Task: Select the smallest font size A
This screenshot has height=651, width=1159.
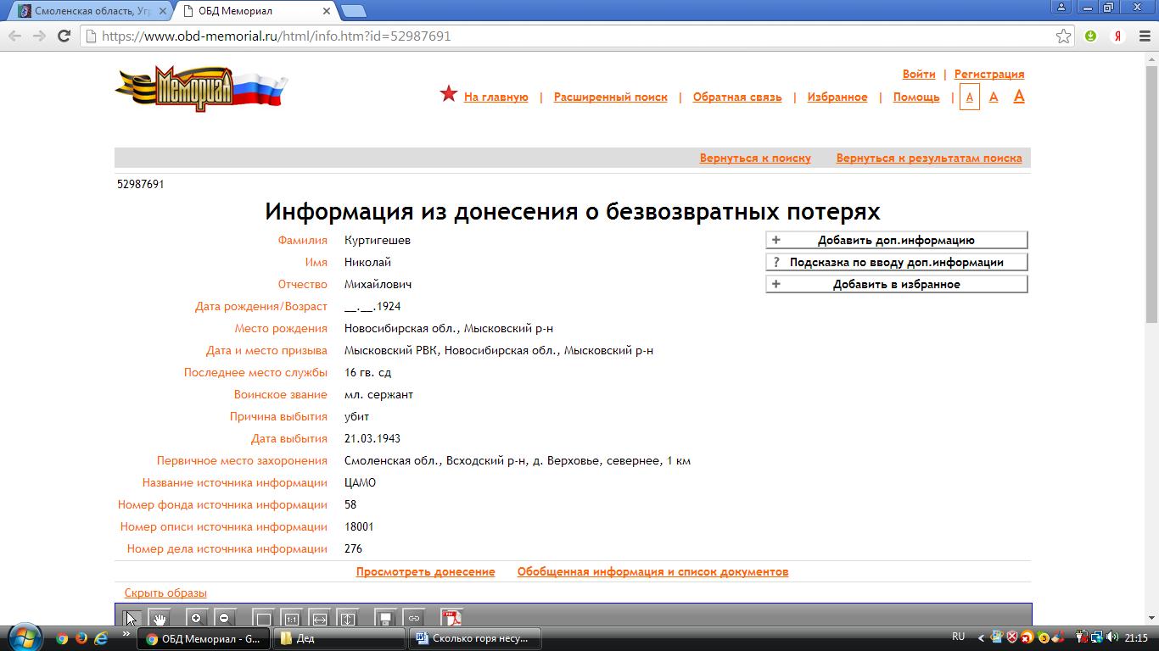Action: coord(969,97)
